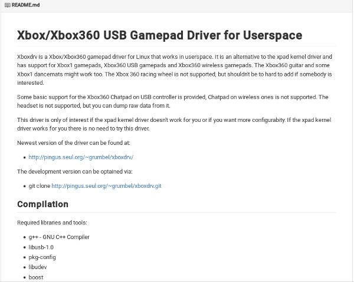Click the main heading 'Xbox/Xbox360 USB Gamepad Driver for Userspace'

(160, 35)
